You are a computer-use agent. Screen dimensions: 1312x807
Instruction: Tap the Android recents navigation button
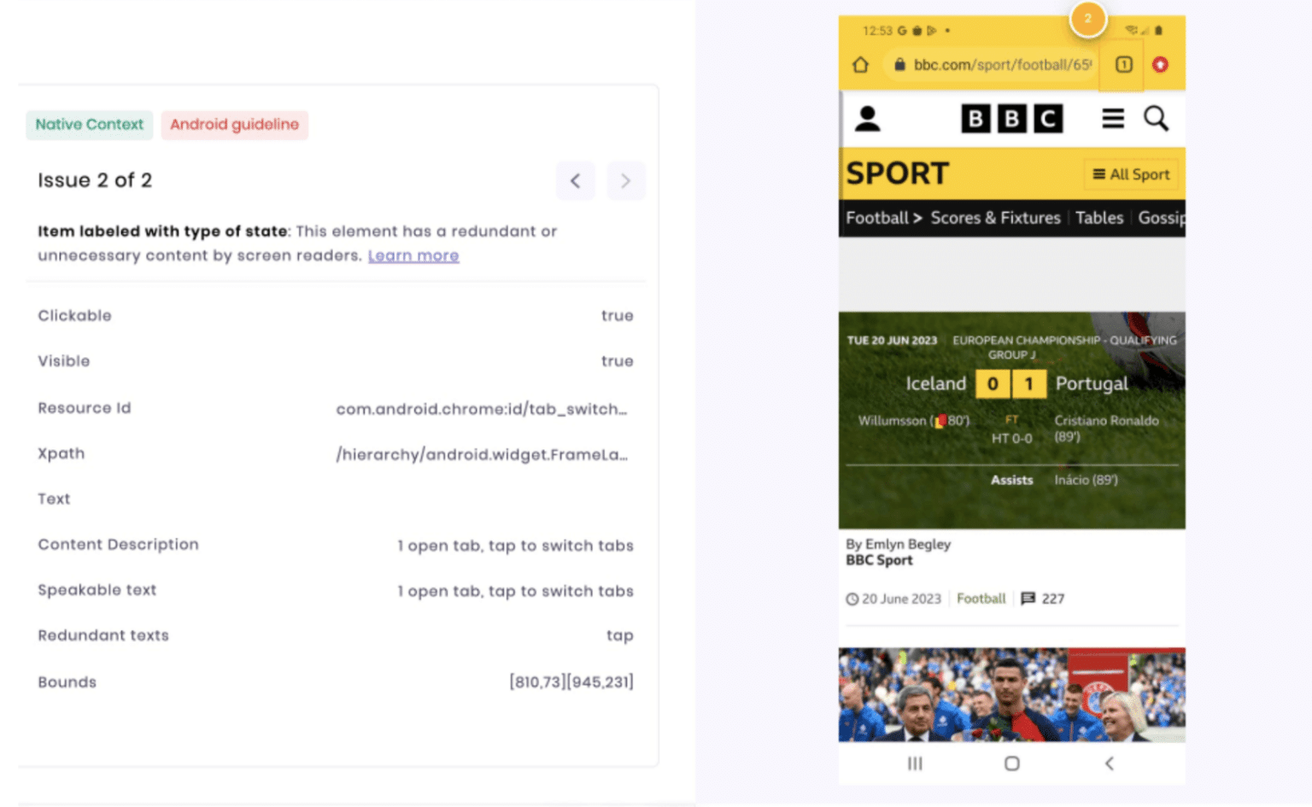tap(915, 763)
